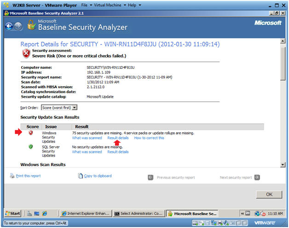
Task: Click the Windows Security Updates issue text
Action: click(x=49, y=137)
